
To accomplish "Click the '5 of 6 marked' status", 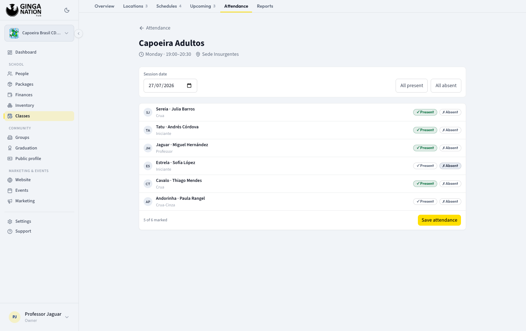I will 155,220.
